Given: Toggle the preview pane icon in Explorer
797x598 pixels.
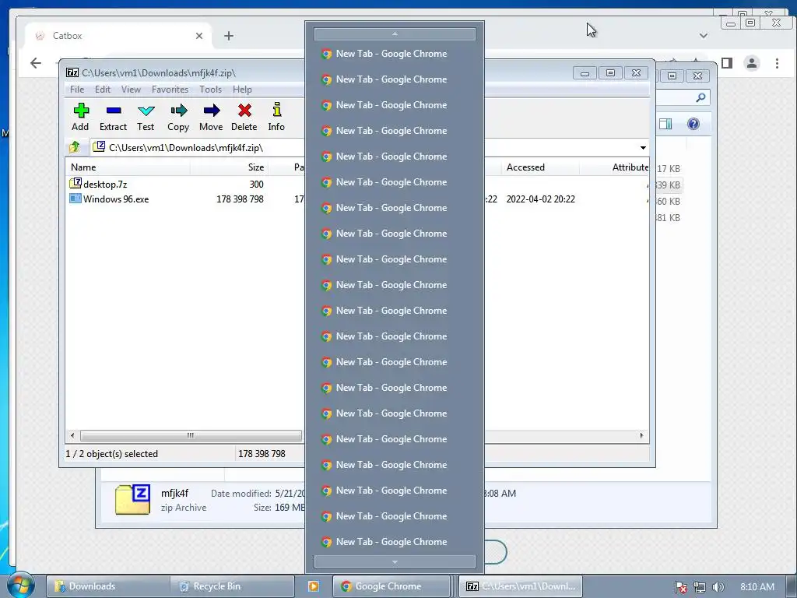Looking at the screenshot, I should coord(665,124).
